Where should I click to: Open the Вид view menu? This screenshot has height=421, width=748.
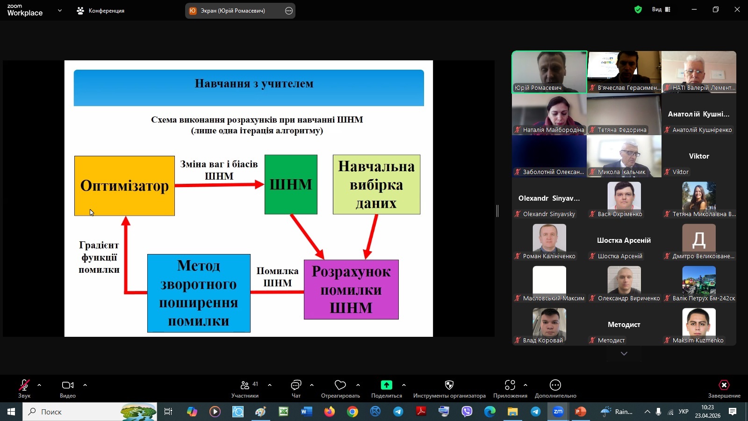pos(661,9)
